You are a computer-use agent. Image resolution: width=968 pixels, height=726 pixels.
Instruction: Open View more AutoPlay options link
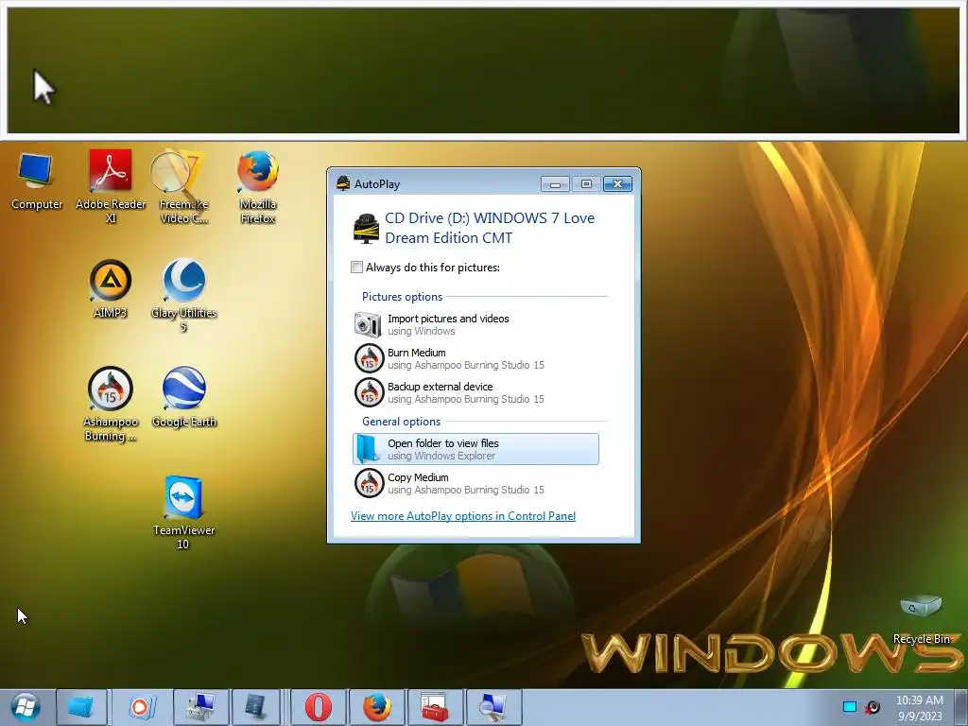tap(463, 516)
